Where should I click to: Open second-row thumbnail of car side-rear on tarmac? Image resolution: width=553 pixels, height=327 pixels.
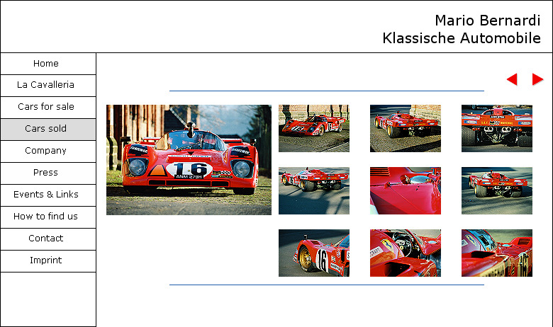click(314, 190)
